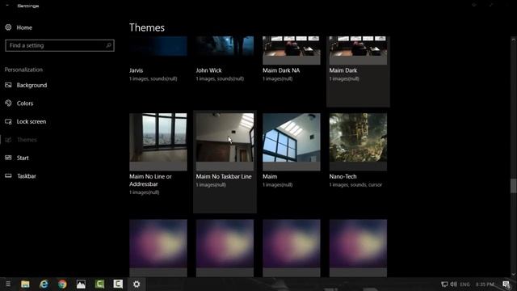Apply the Maim Dark NA theme
This screenshot has height=291, width=517.
(x=292, y=50)
